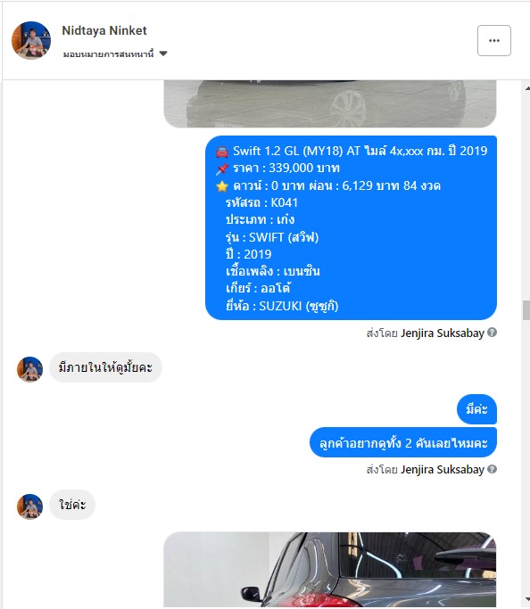
Task: Select the Swift 1.2 GL details message
Action: click(351, 227)
